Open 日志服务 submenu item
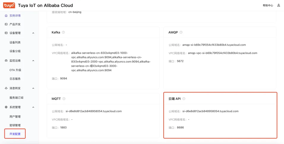The width and height of the screenshot is (284, 144). pos(15,79)
